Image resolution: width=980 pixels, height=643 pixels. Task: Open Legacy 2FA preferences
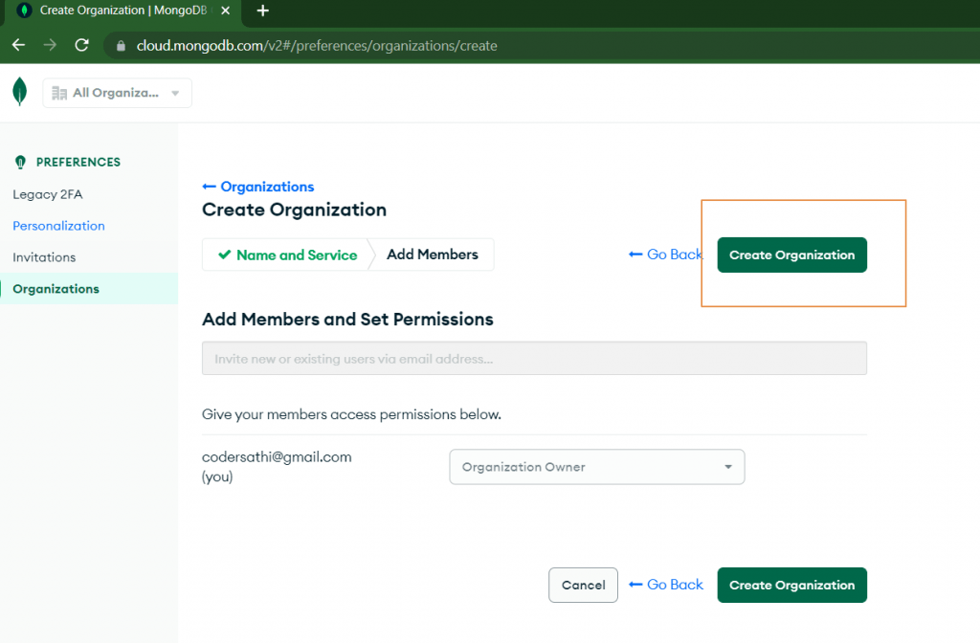point(48,194)
